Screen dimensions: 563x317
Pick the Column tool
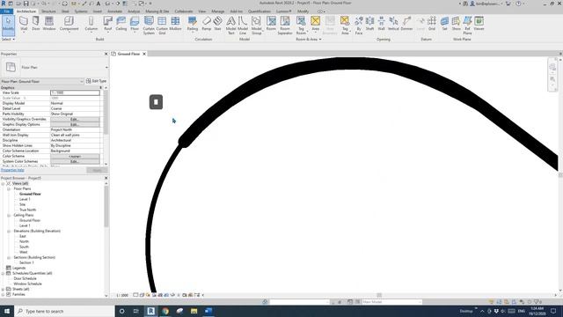[91, 24]
